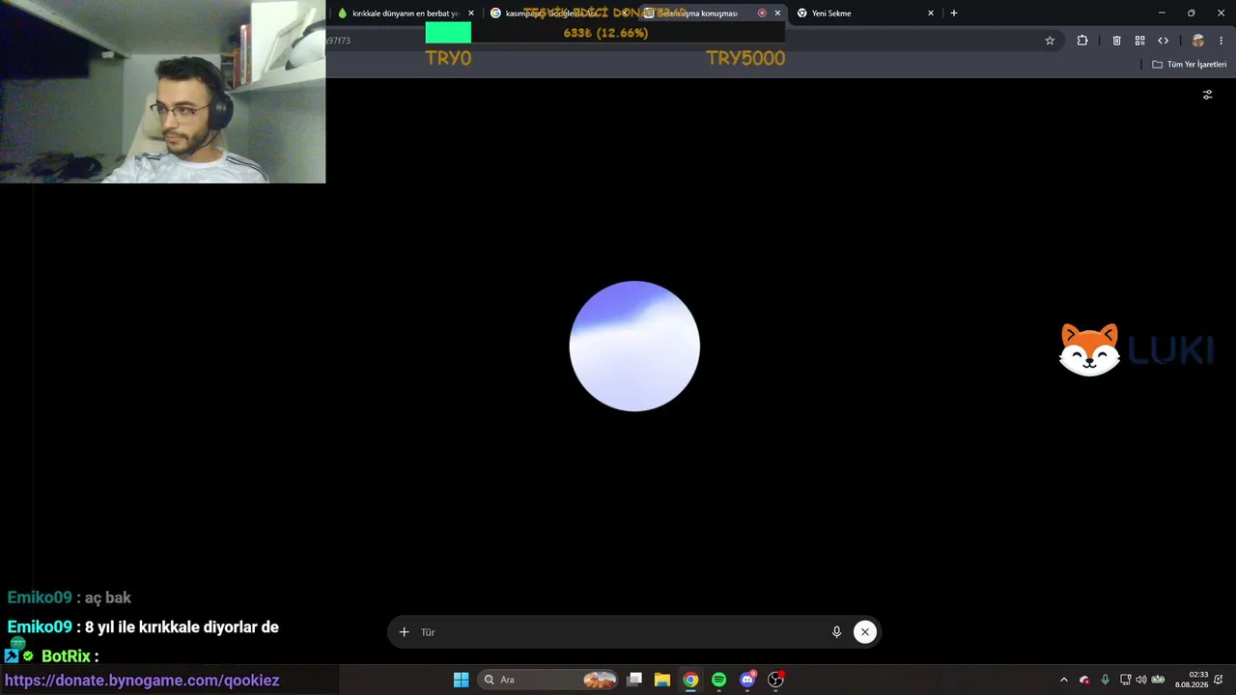Click the 'Tür' text input field
Viewport: 1236px width, 695px height.
(x=618, y=632)
